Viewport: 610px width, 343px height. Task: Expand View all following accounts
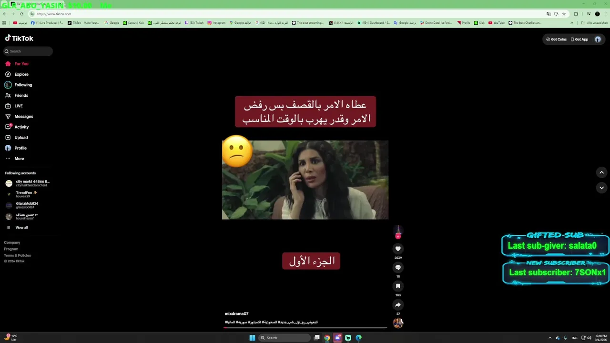17,227
